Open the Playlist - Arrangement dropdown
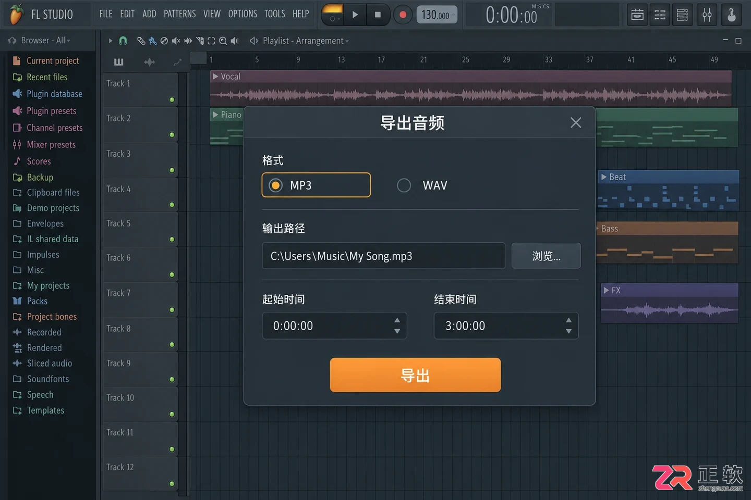This screenshot has height=500, width=751. 306,41
